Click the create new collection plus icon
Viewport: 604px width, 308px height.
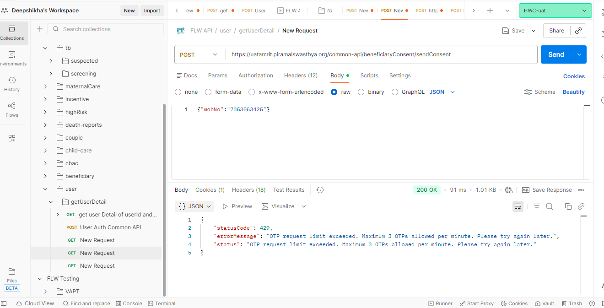click(x=40, y=29)
